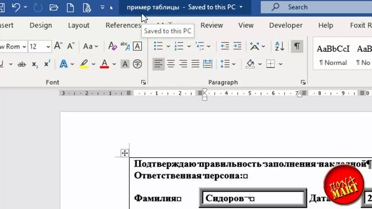
Task: Toggle Show/Hide paragraph marks
Action: coord(297,46)
